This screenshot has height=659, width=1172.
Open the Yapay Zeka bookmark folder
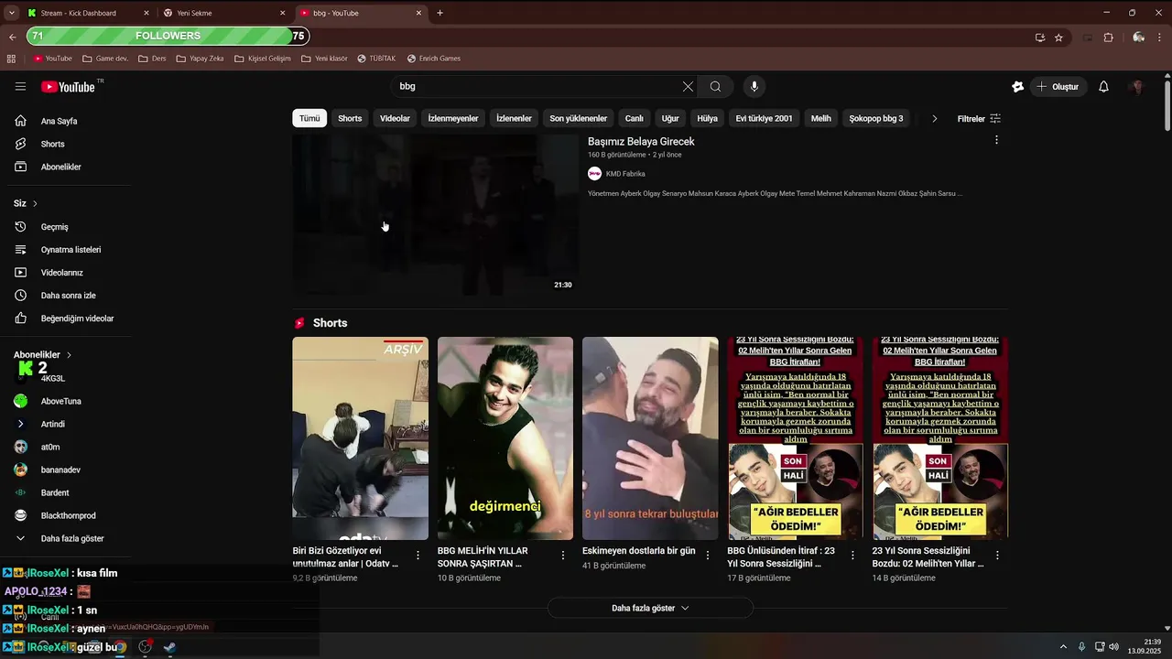[x=200, y=59]
